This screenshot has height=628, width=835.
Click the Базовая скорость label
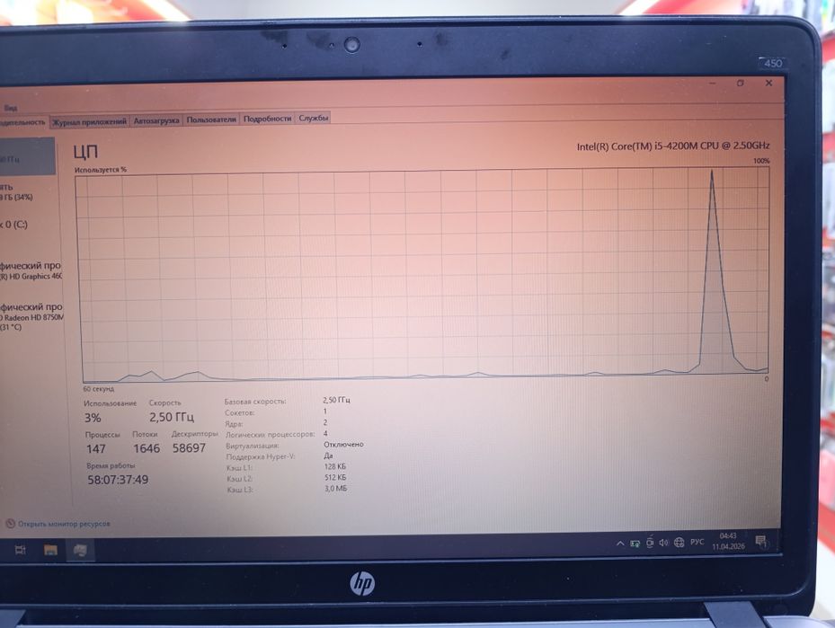[x=255, y=402]
